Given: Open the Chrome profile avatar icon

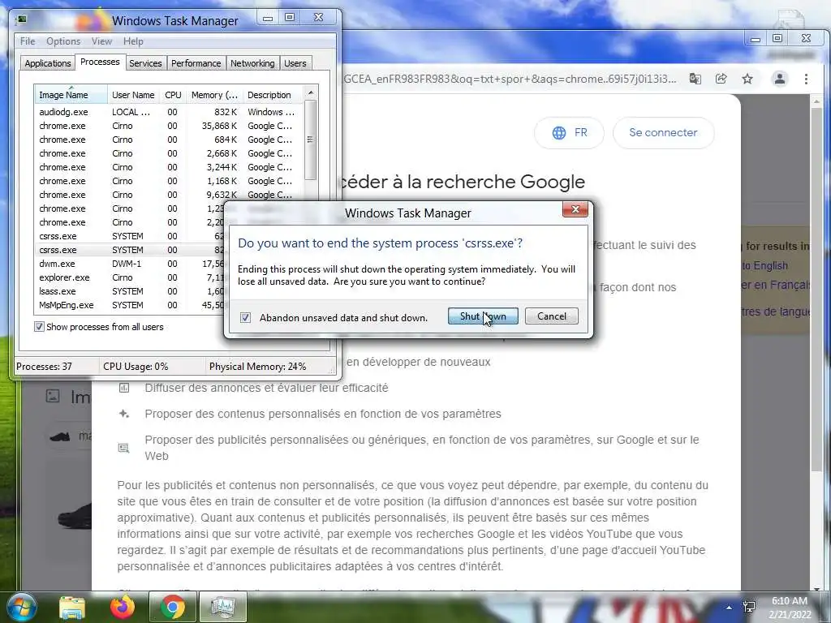Looking at the screenshot, I should pos(780,79).
